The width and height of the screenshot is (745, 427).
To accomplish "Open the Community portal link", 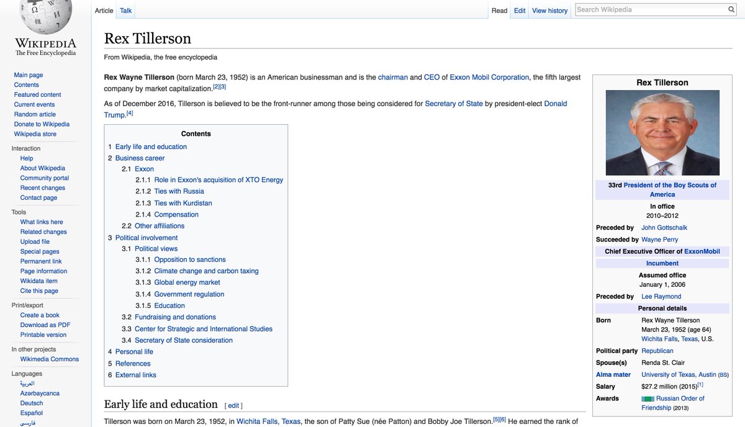I will (45, 178).
